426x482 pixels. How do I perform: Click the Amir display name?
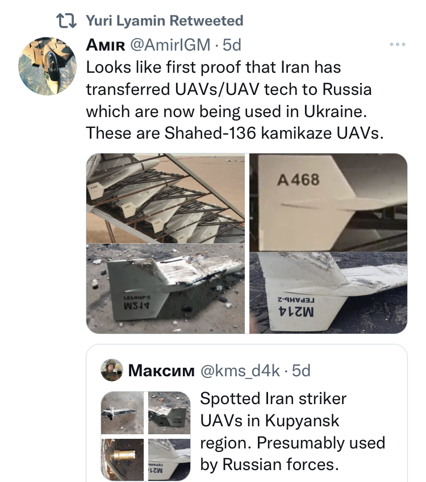106,45
